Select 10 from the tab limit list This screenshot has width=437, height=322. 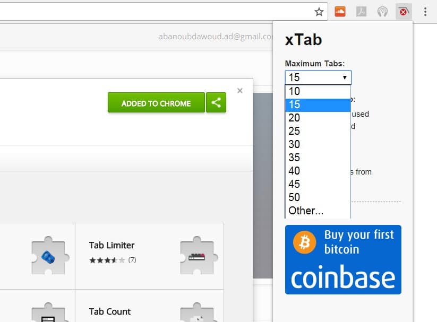pos(294,91)
